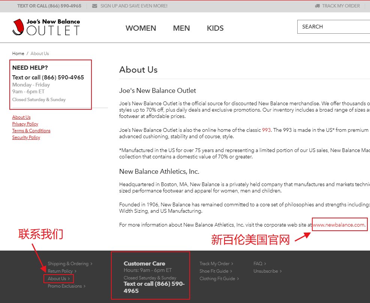
Task: Click into the SEARCH input field
Action: click(334, 27)
